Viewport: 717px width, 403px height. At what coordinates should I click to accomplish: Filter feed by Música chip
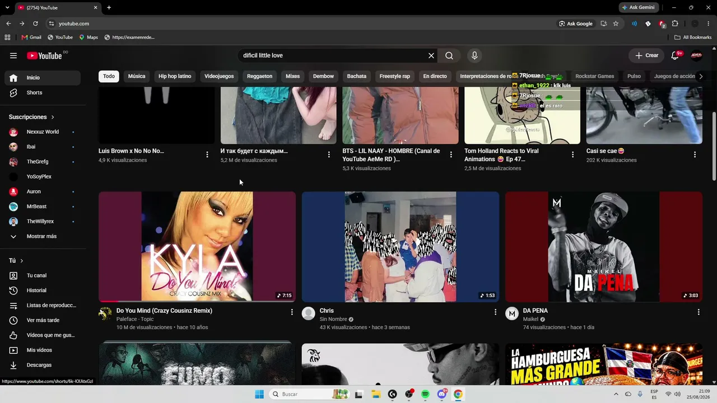pyautogui.click(x=137, y=76)
